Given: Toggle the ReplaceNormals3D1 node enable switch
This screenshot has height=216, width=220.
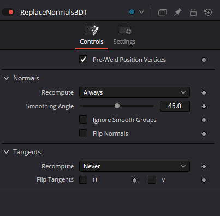Looking at the screenshot, I should (8, 12).
